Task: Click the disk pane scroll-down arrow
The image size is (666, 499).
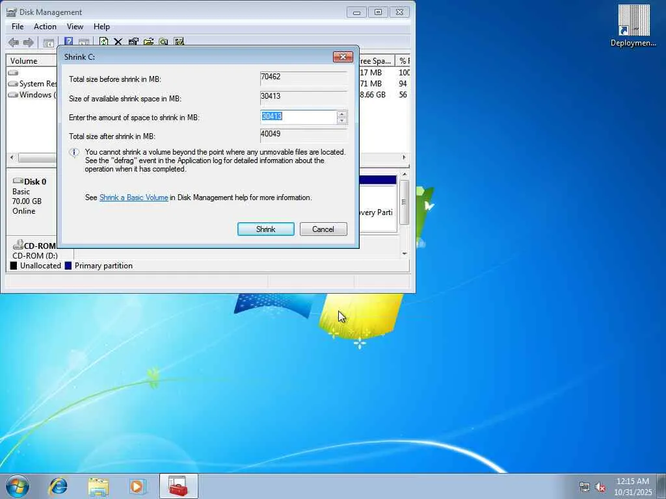Action: [405, 254]
